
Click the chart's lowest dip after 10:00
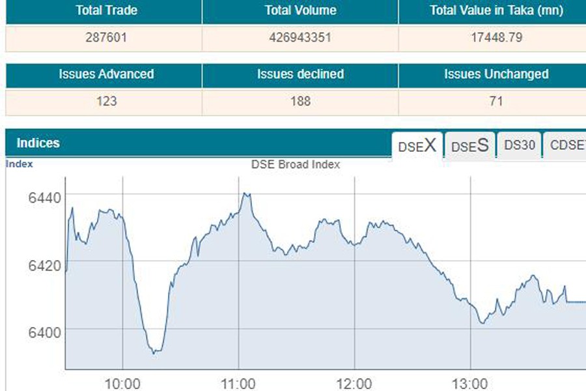point(154,353)
